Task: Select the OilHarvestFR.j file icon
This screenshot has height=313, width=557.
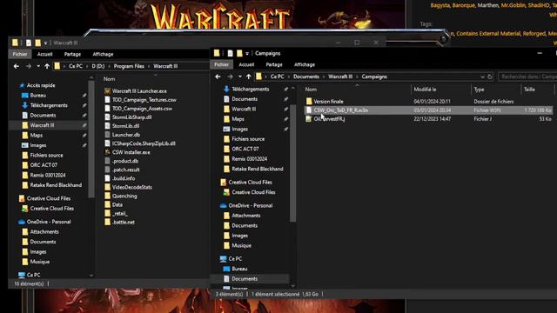Action: point(309,119)
